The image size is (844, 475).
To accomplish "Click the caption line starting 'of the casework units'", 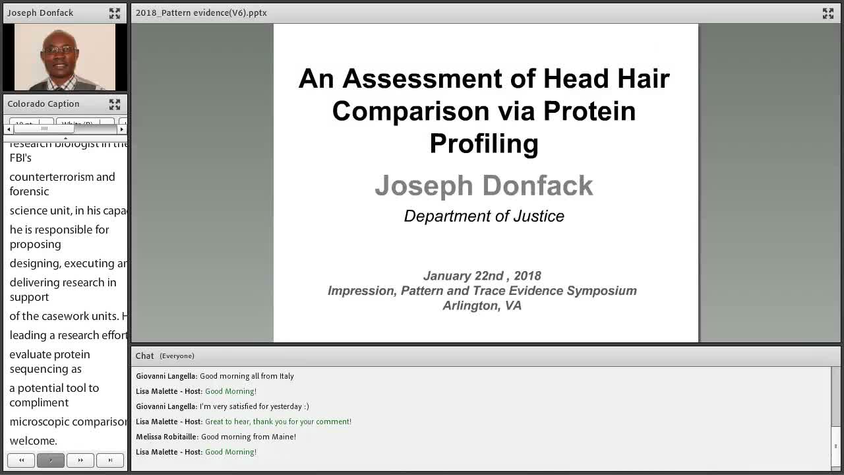I will 68,316.
